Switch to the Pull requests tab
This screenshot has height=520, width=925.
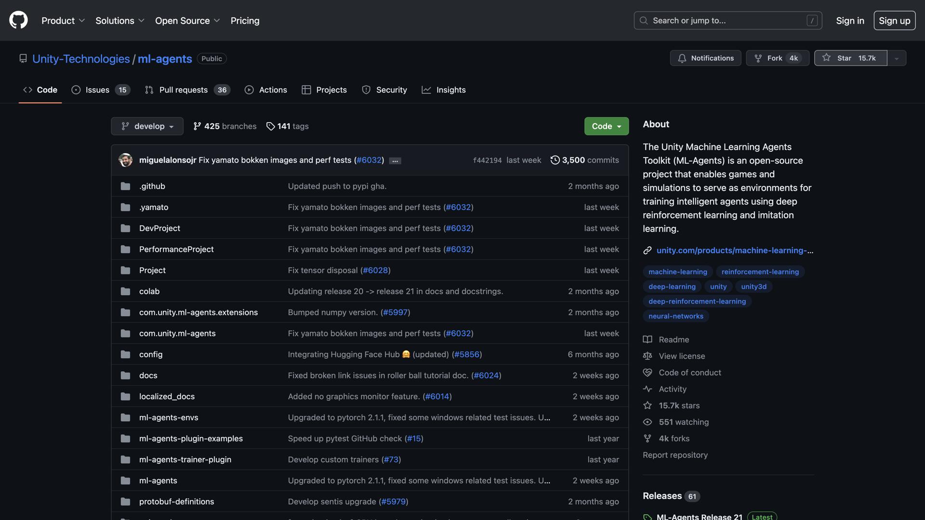[183, 90]
